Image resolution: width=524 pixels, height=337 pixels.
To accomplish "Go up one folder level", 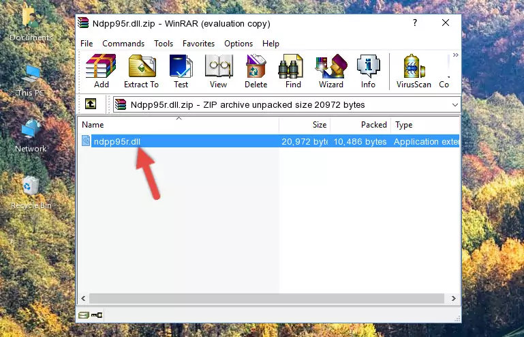I will [x=91, y=104].
